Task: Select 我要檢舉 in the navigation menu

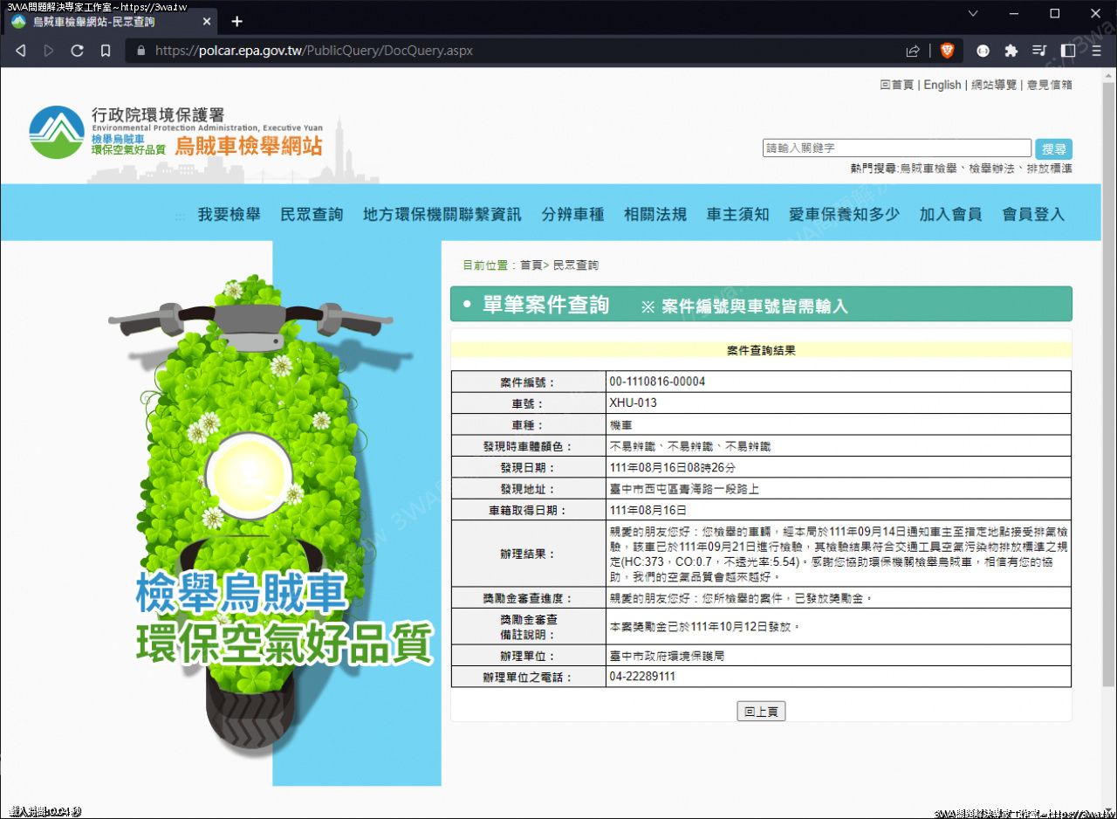Action: pos(230,213)
